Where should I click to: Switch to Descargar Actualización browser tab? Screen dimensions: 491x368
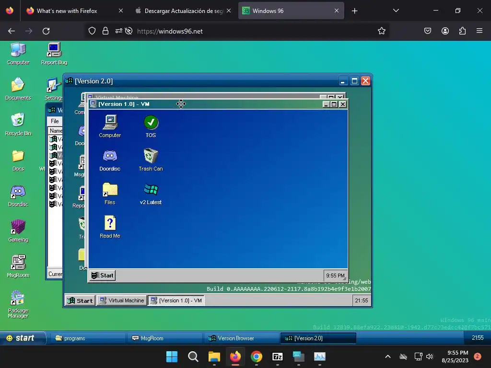coord(183,11)
